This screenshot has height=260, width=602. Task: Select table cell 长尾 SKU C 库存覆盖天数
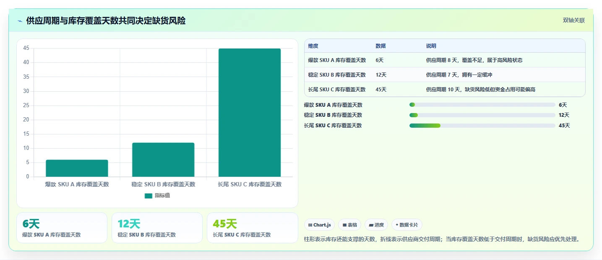[337, 90]
